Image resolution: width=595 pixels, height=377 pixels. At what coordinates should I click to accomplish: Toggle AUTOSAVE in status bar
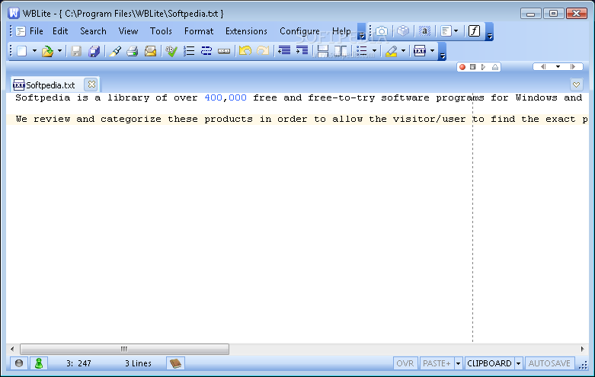(x=549, y=363)
